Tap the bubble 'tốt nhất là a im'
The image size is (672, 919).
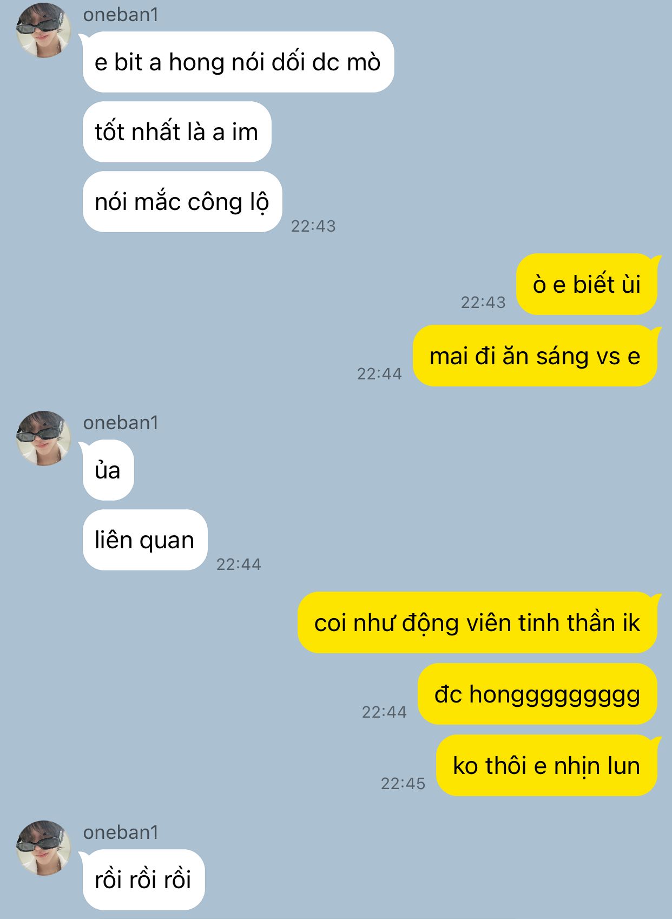click(x=177, y=132)
